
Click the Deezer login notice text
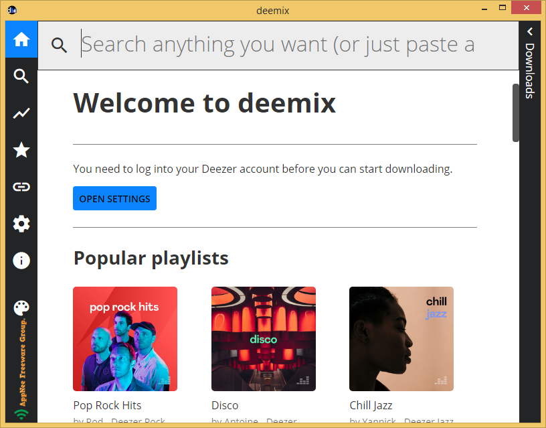click(x=262, y=169)
